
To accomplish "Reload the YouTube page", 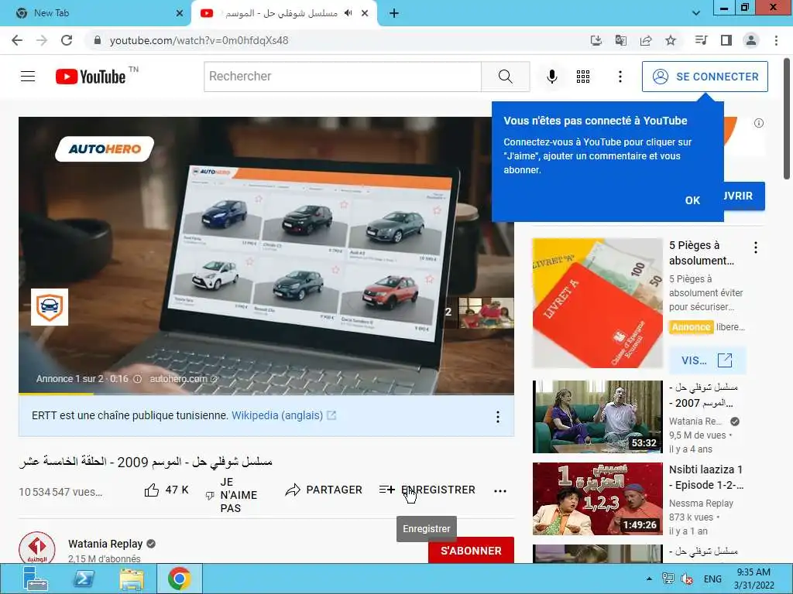I will [67, 40].
